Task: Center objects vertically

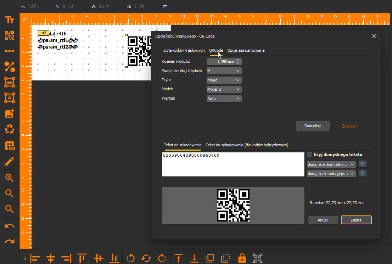Action: point(98,258)
